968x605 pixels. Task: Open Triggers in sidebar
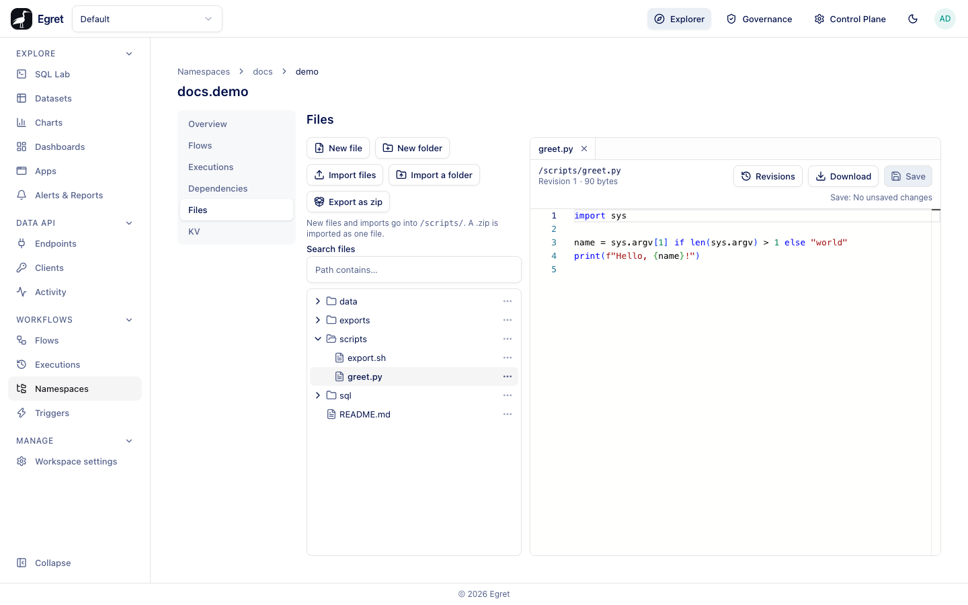(75, 413)
